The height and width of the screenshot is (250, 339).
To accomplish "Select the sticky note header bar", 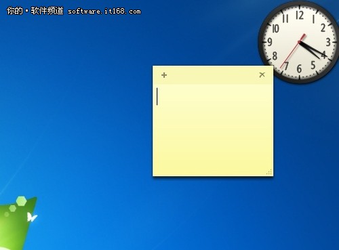I will [213, 75].
